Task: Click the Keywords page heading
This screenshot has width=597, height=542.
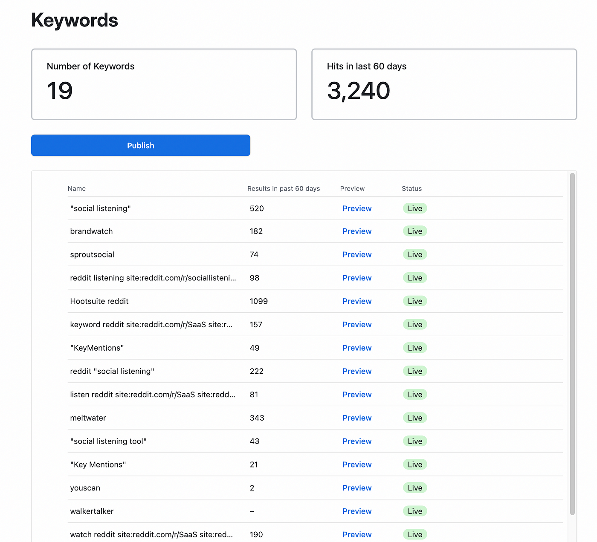Action: [75, 20]
